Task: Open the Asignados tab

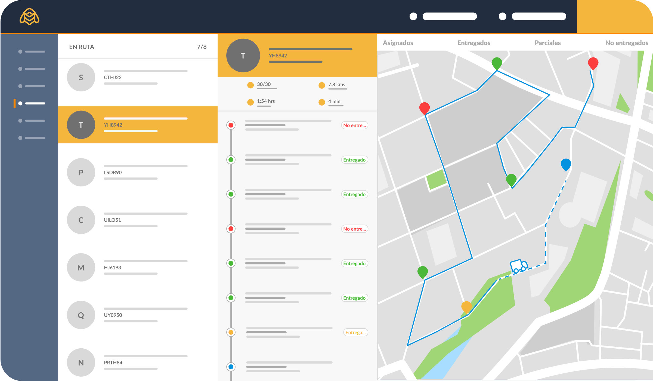Action: point(398,43)
